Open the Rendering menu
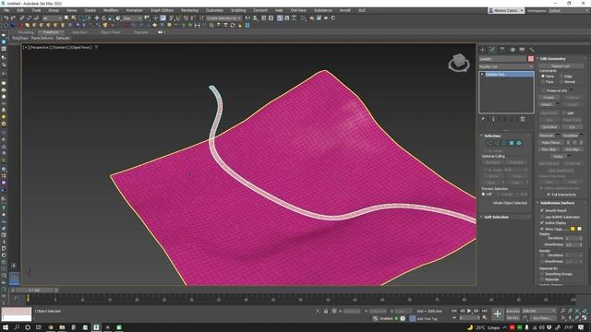Screen dimensions: 591x332 tap(189, 10)
